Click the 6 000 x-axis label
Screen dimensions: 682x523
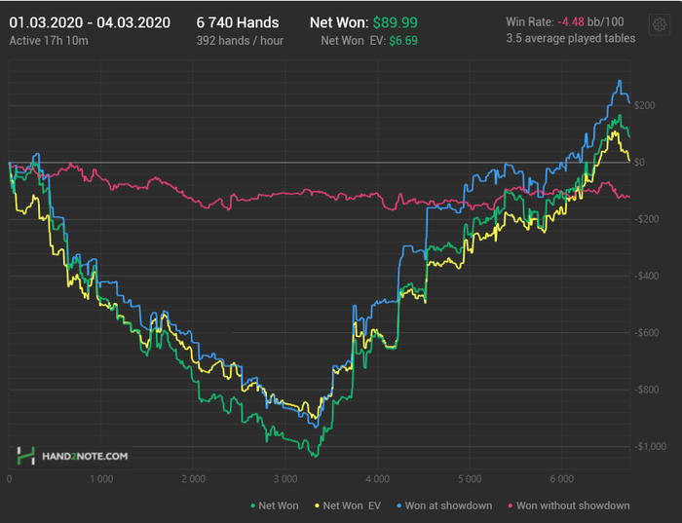coord(562,479)
